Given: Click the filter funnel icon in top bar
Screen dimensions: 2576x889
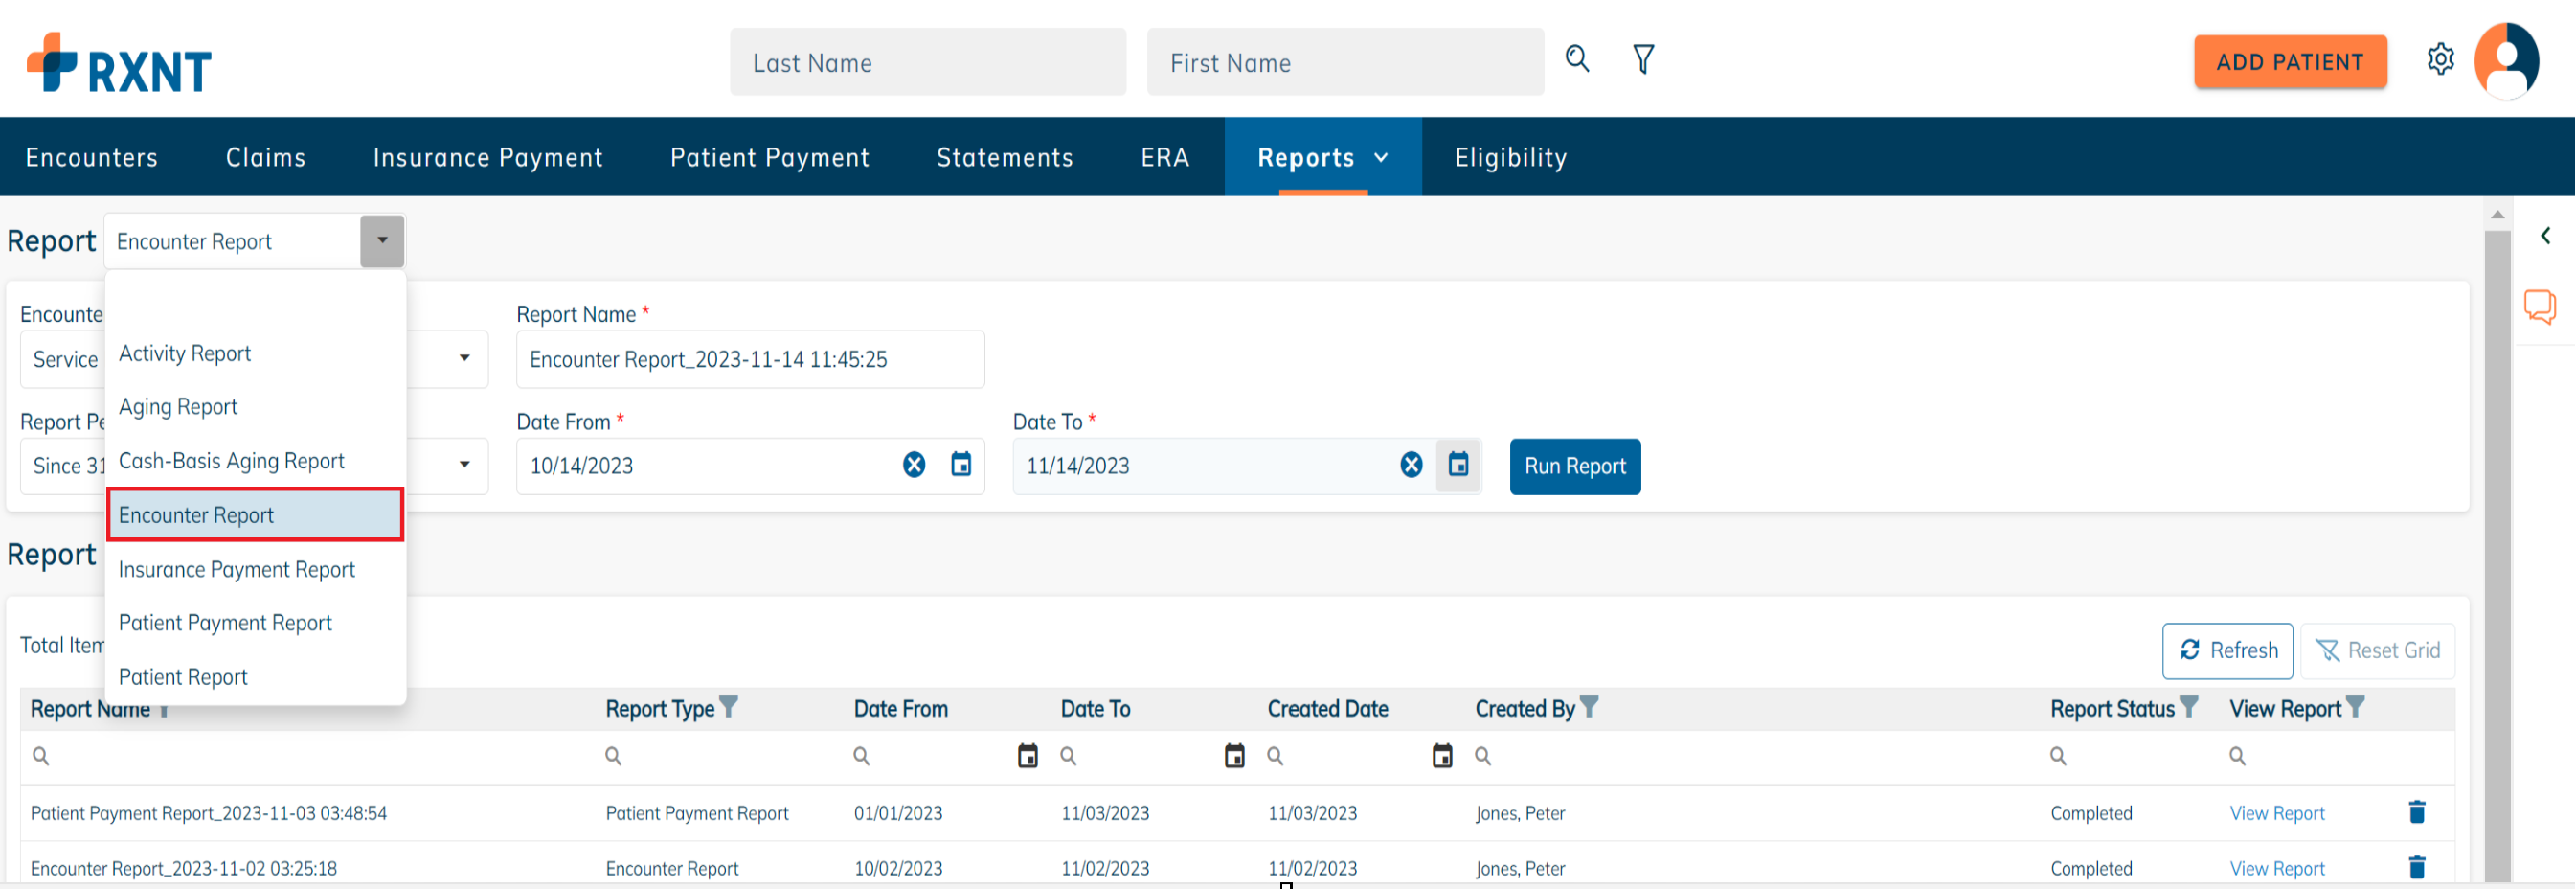Looking at the screenshot, I should 1643,59.
